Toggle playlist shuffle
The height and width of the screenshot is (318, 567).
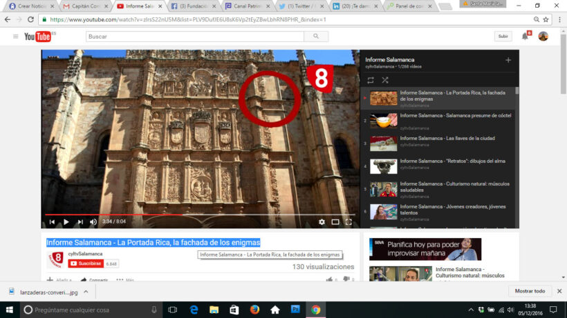coord(385,80)
